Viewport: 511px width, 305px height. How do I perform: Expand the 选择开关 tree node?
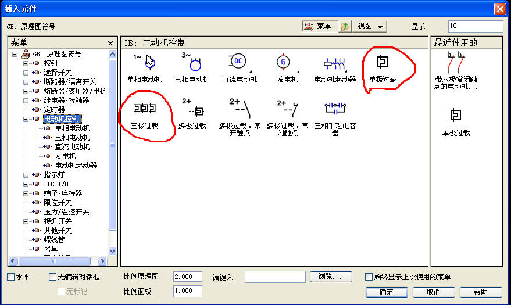pos(26,73)
